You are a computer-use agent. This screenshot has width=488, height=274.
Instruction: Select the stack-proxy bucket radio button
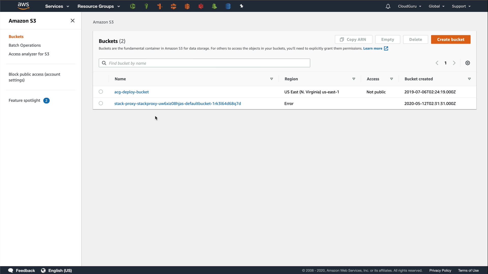click(x=101, y=104)
